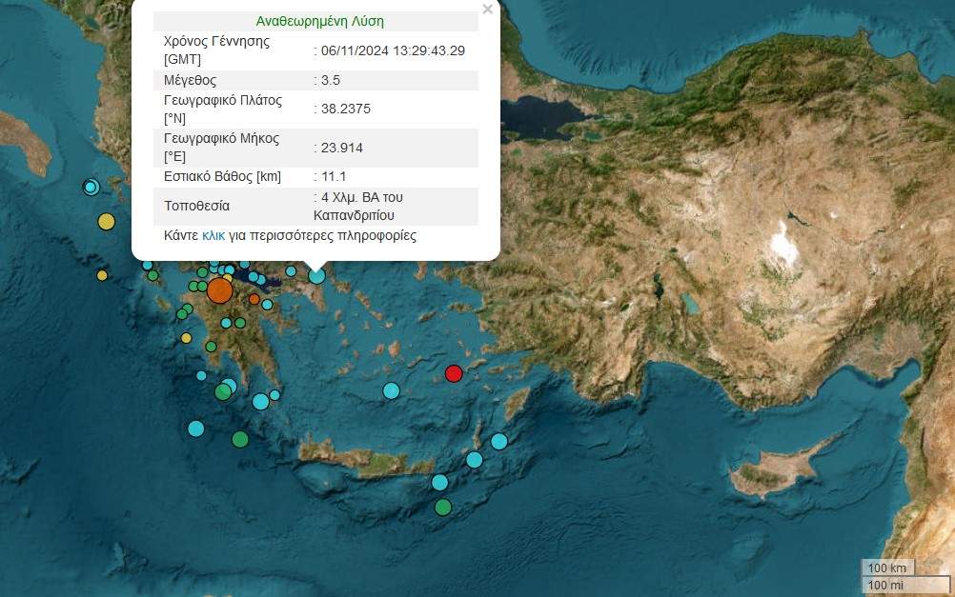The height and width of the screenshot is (597, 955).
Task: Select the green marker southeast of Crete
Action: coord(443,507)
